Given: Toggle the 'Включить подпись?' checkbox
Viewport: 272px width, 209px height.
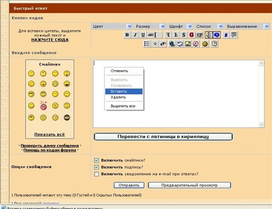Looking at the screenshot, I should click(96, 167).
